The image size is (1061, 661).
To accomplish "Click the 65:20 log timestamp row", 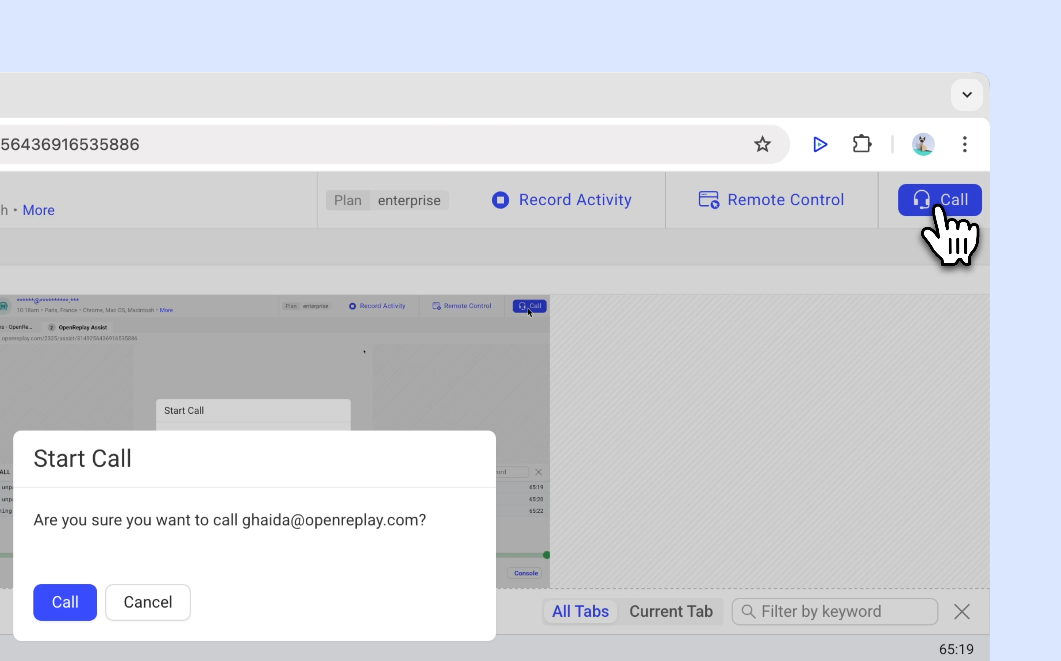I will [x=536, y=499].
